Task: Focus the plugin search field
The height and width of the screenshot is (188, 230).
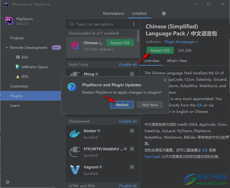Action: pyautogui.click(x=103, y=24)
